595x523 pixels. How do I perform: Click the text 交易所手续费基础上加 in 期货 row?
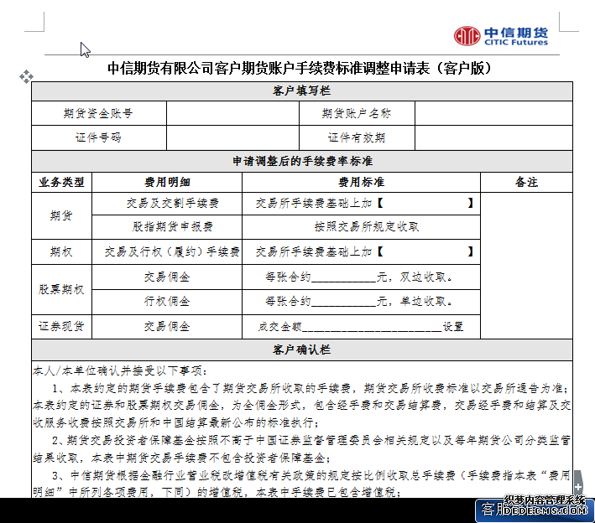(x=313, y=204)
